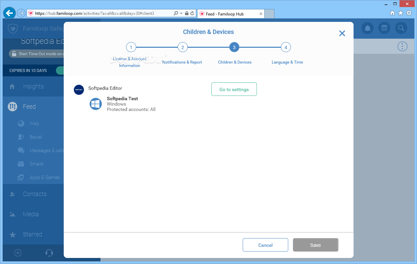417x264 pixels.
Task: Open browser Tools gear icon
Action: coord(409,13)
